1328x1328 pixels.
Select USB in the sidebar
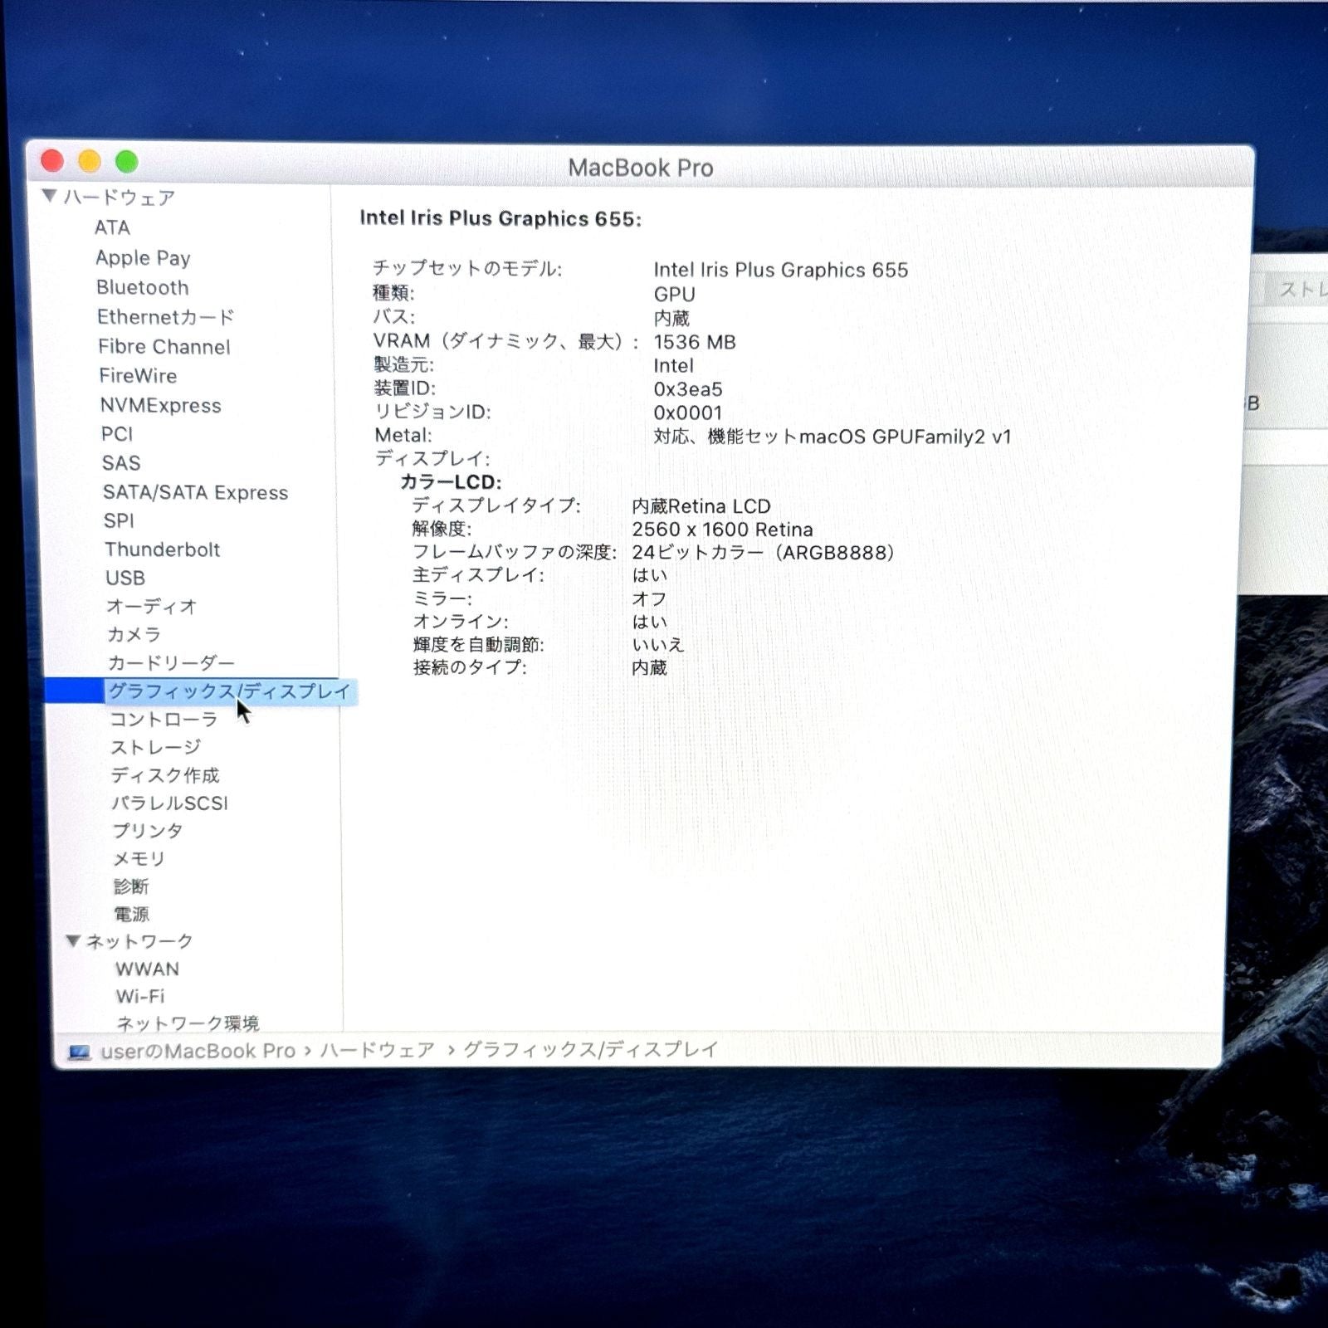(125, 578)
